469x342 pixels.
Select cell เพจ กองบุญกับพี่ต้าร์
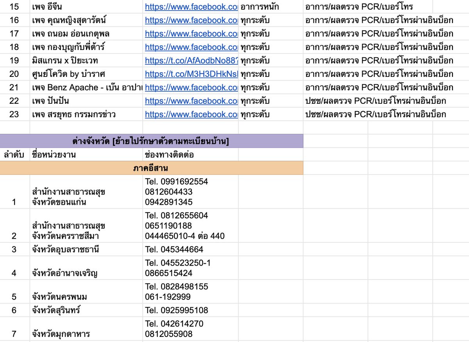pyautogui.click(x=86, y=47)
